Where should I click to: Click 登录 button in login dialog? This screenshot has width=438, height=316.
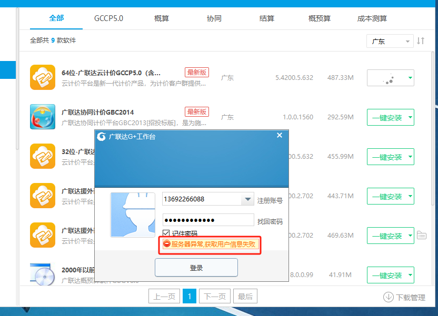[196, 268]
